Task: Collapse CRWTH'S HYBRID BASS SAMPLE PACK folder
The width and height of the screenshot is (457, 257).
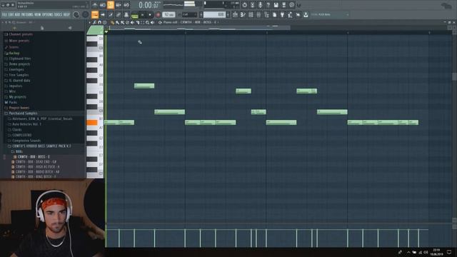Action: point(41,146)
